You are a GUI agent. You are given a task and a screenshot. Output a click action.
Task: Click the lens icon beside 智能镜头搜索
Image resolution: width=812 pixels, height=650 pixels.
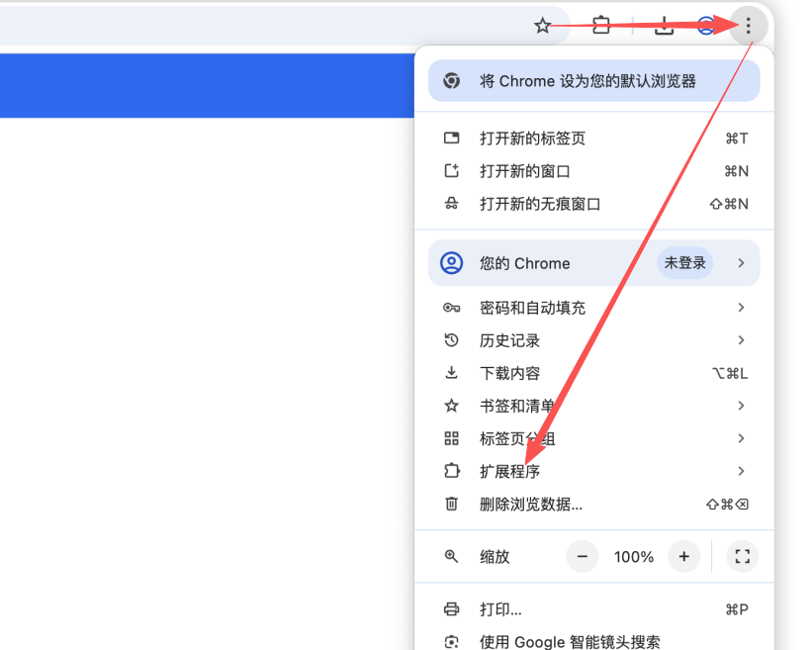[452, 642]
